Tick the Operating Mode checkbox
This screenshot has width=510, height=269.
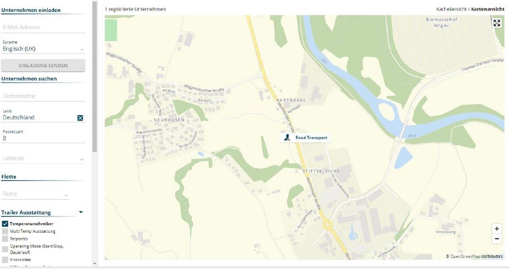click(5, 249)
